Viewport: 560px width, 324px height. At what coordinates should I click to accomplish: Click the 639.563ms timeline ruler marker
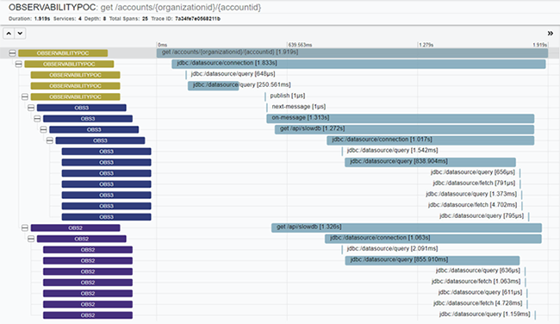[x=300, y=45]
